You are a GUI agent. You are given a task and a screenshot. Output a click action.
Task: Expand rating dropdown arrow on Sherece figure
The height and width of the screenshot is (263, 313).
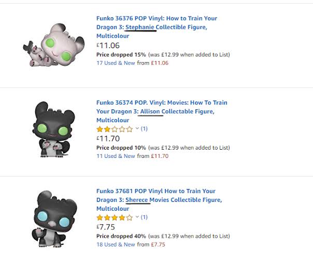pos(137,217)
